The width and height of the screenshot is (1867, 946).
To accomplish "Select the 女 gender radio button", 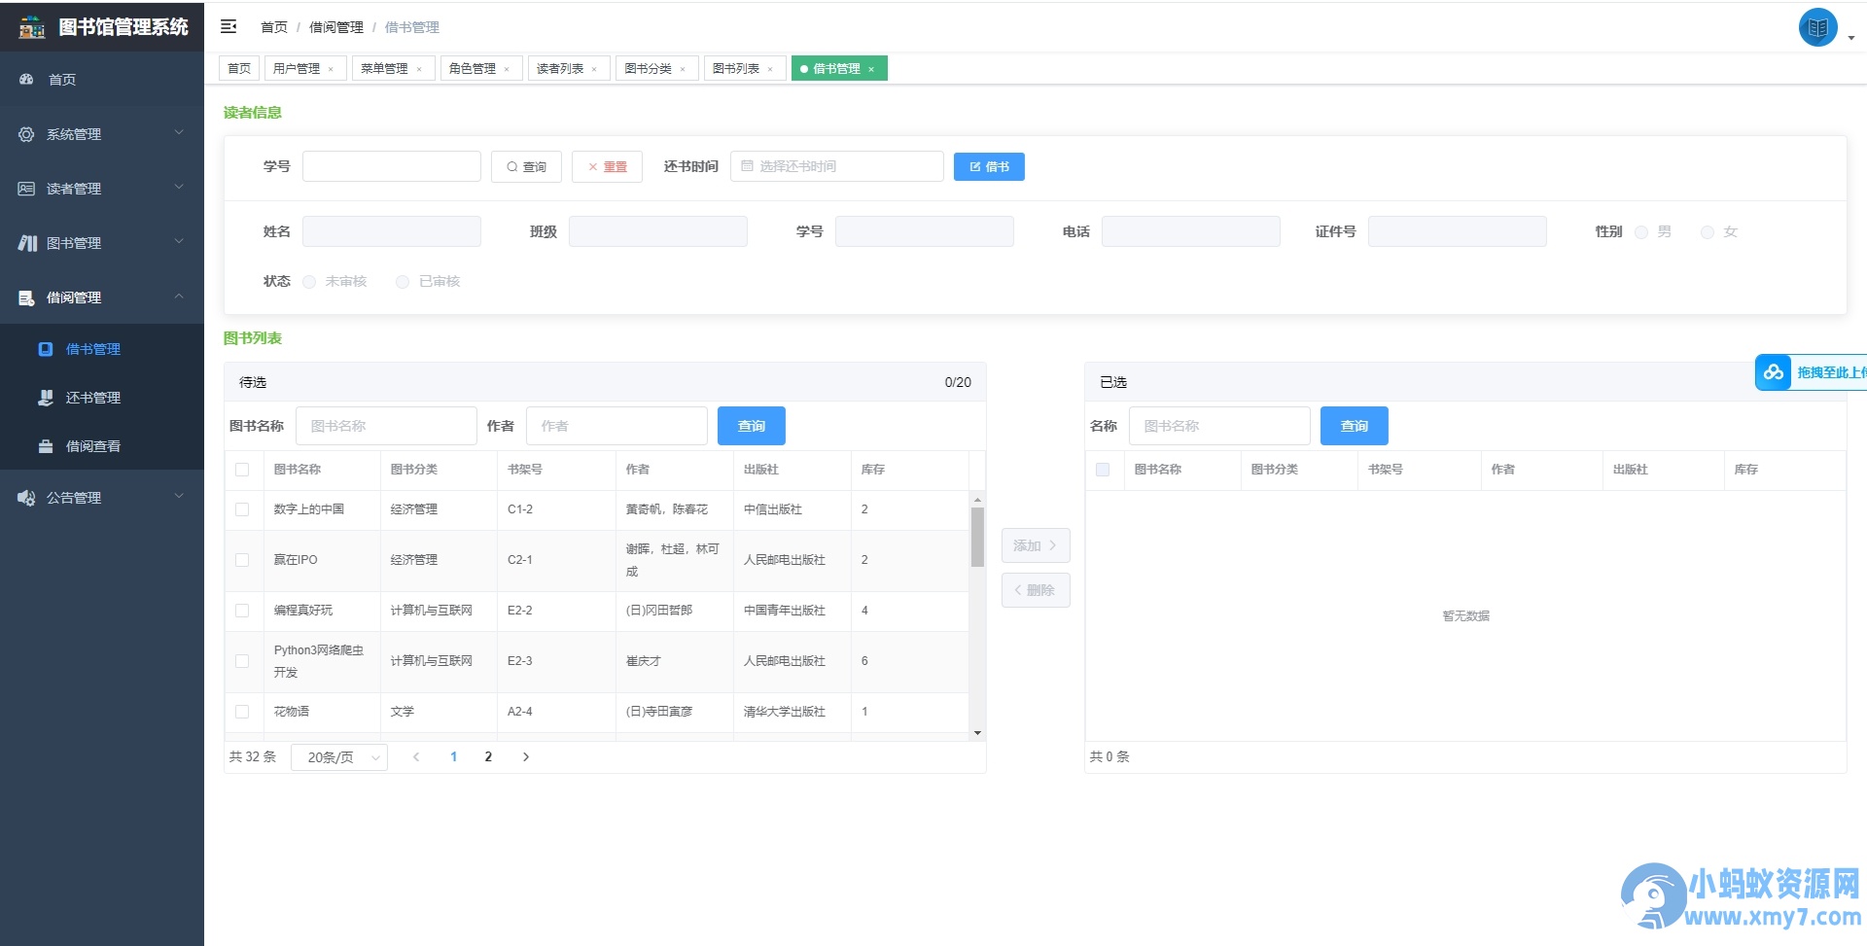I will [1707, 231].
